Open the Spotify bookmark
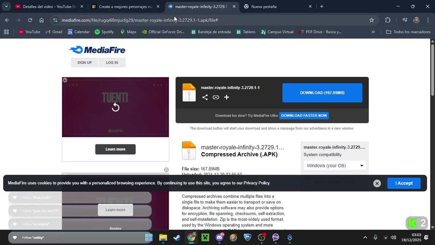 [104, 32]
